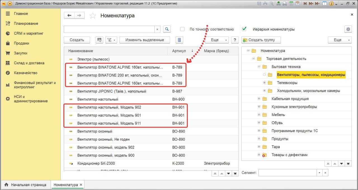Screen dimensions: 358x190
Task: Expand Кухонные электроприборы tree node
Action: tap(259, 107)
